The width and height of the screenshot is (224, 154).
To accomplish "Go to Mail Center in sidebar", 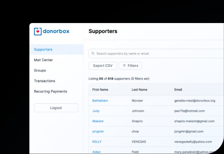I will click(43, 60).
